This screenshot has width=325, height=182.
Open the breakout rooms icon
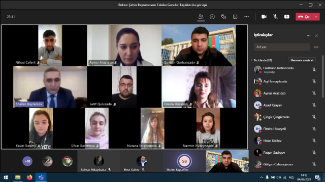pos(235,17)
